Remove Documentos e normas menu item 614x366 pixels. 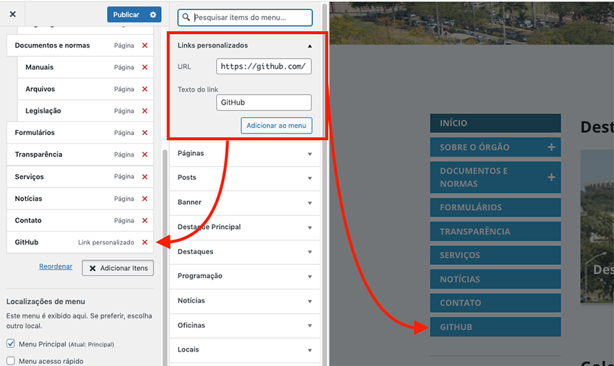pyautogui.click(x=145, y=45)
